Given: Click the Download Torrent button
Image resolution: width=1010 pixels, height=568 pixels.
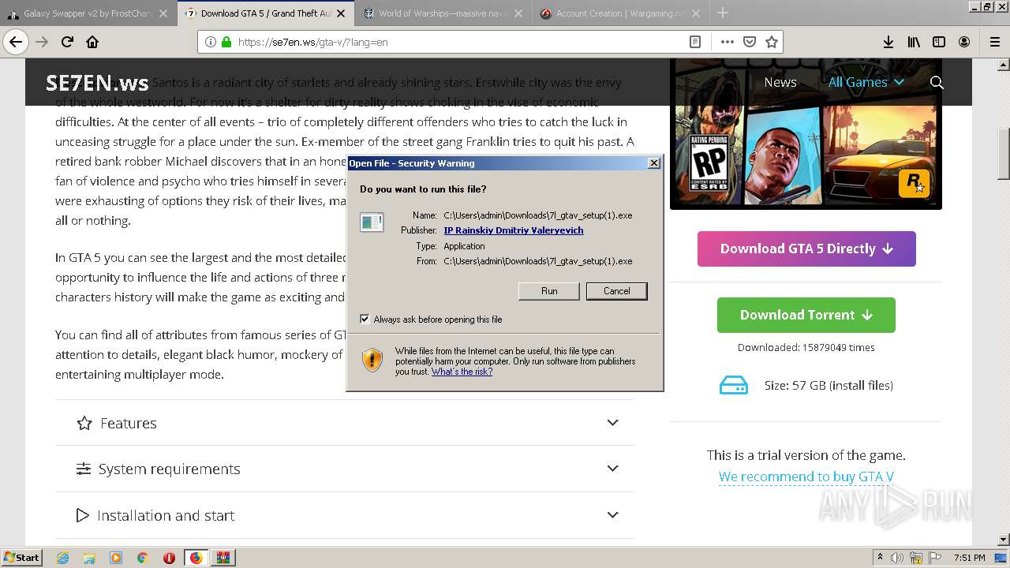Looking at the screenshot, I should 806,315.
